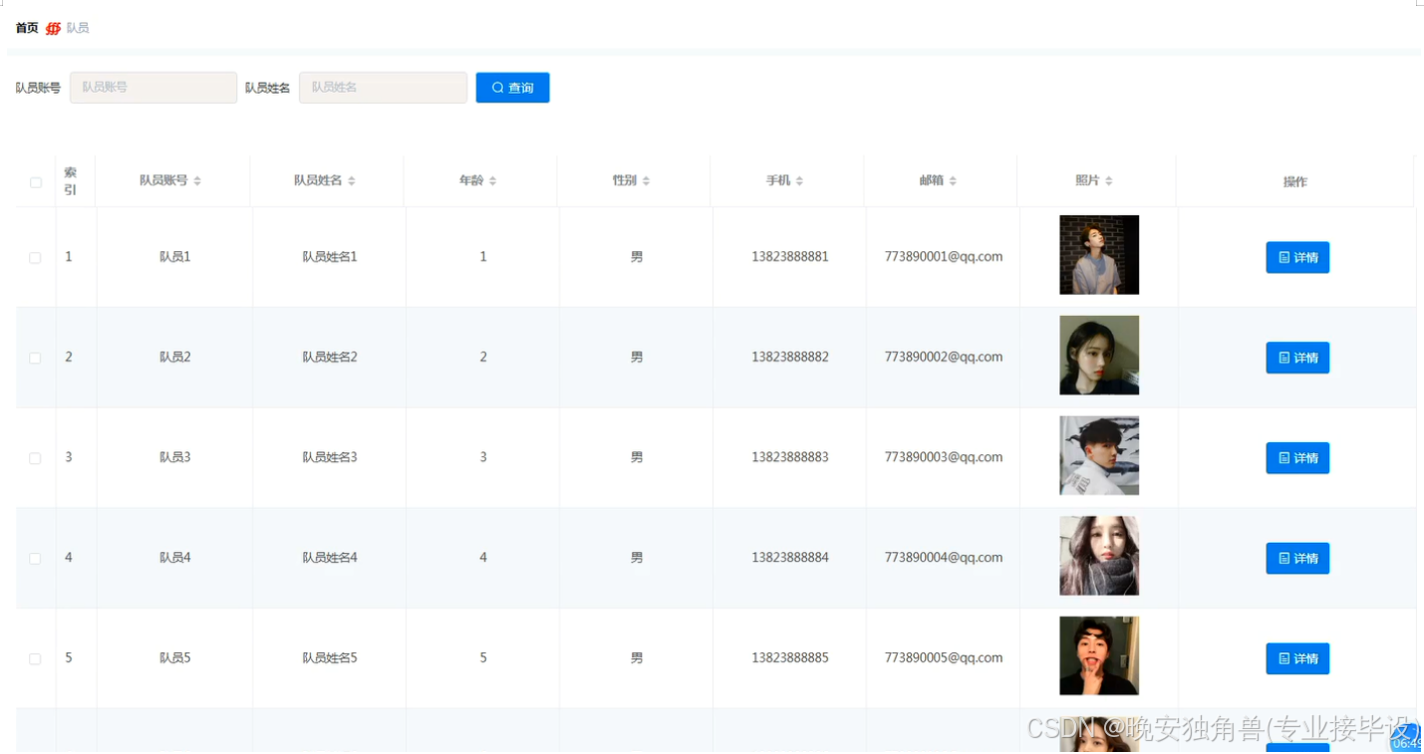Check the box for row 队员4
This screenshot has height=754, width=1424.
35,559
